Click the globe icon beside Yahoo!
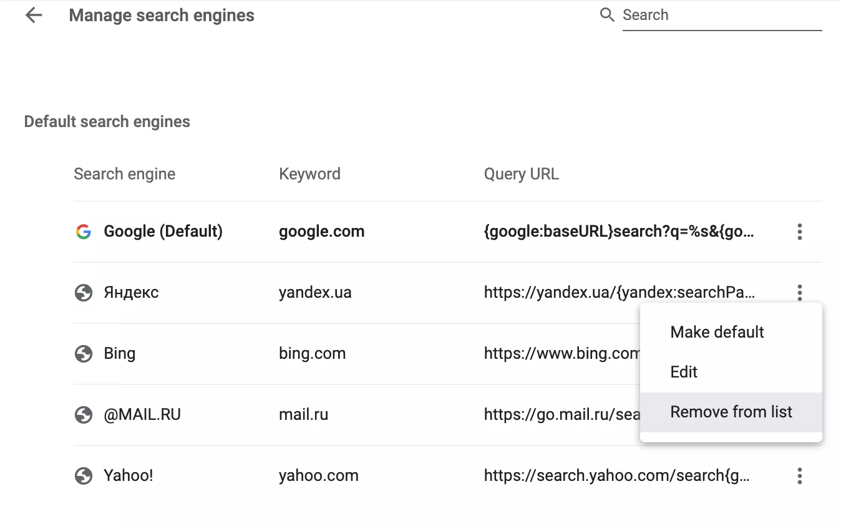Image resolution: width=841 pixels, height=527 pixels. [x=83, y=477]
